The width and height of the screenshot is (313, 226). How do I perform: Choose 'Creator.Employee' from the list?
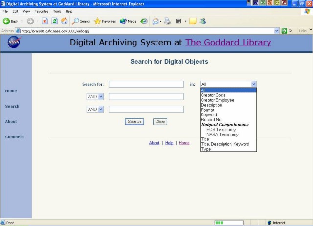point(228,100)
